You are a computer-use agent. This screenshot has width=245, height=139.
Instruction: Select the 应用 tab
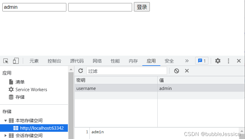tap(151, 61)
